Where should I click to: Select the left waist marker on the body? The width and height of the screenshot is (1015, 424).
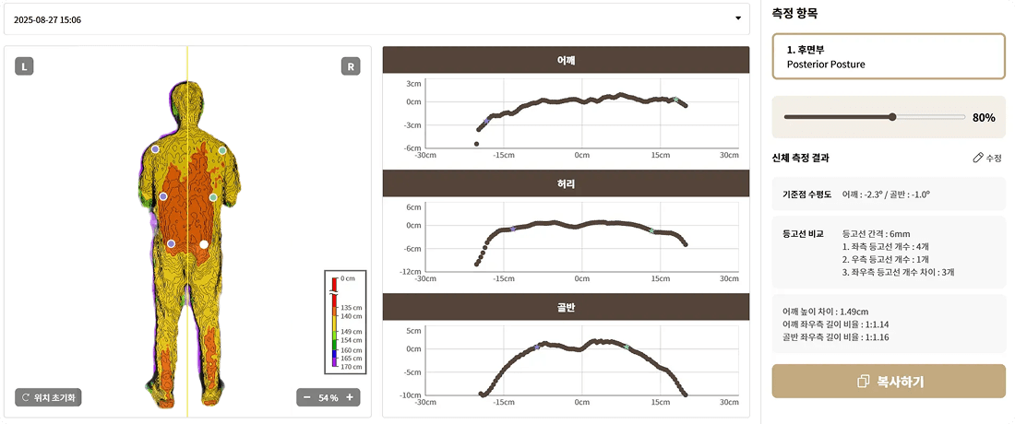click(163, 196)
